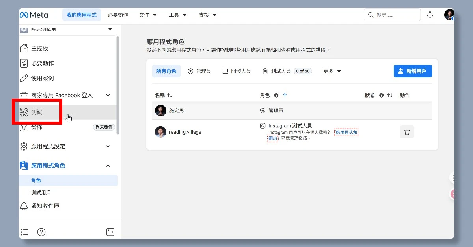Open the profile avatar in header

click(x=449, y=15)
